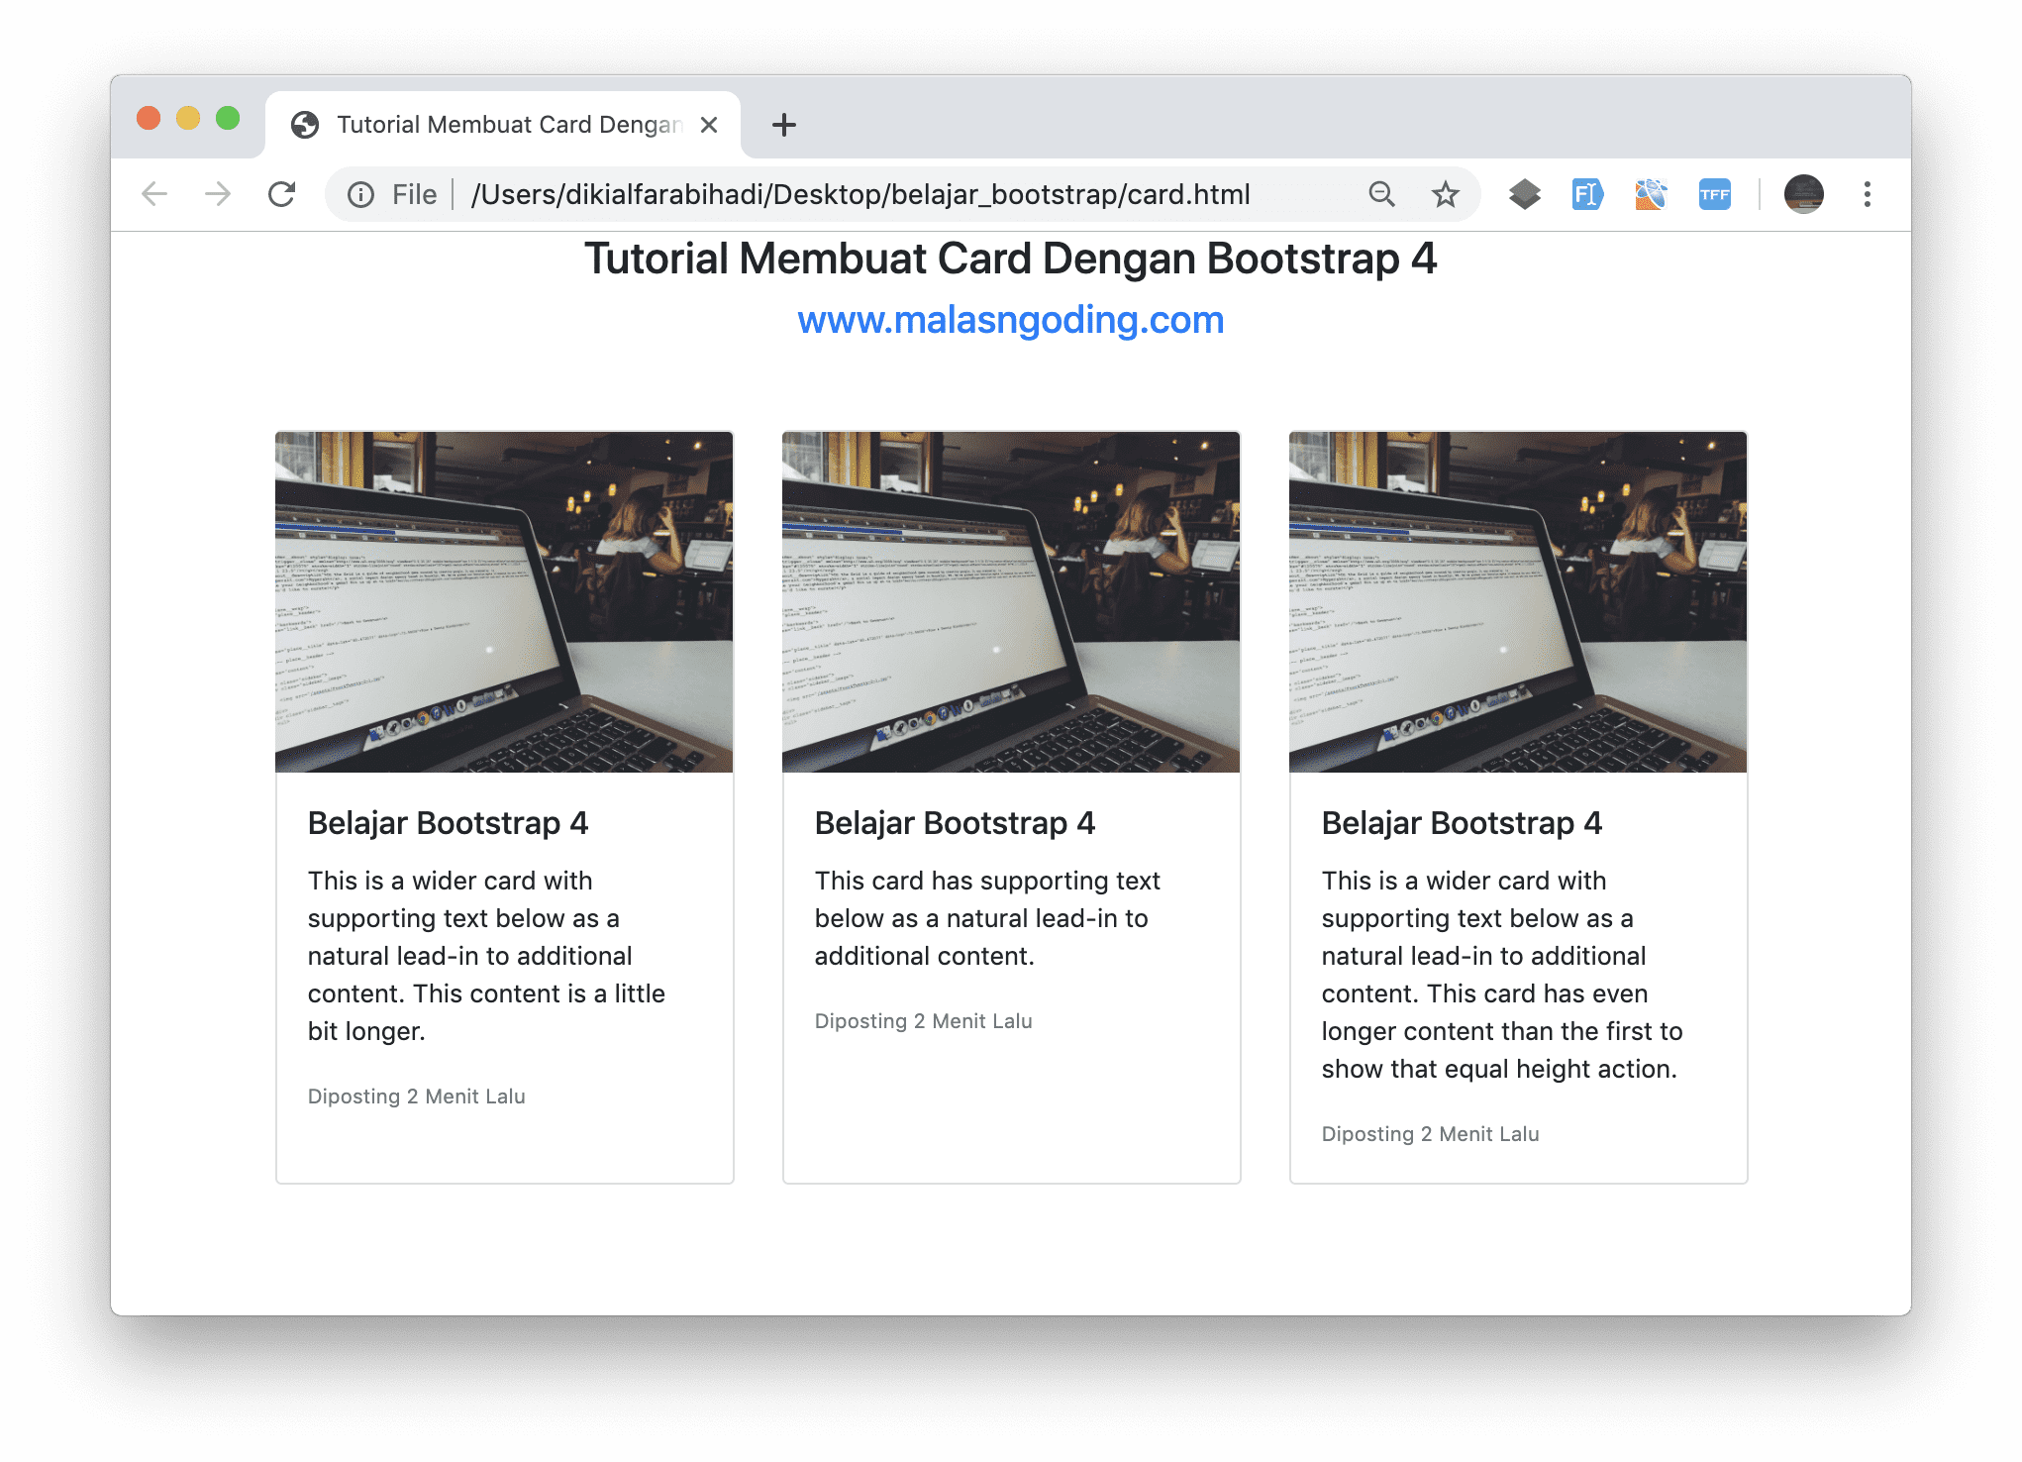Image resolution: width=2022 pixels, height=1462 pixels.
Task: Click text ending 'little bit longer.'
Action: 486,956
